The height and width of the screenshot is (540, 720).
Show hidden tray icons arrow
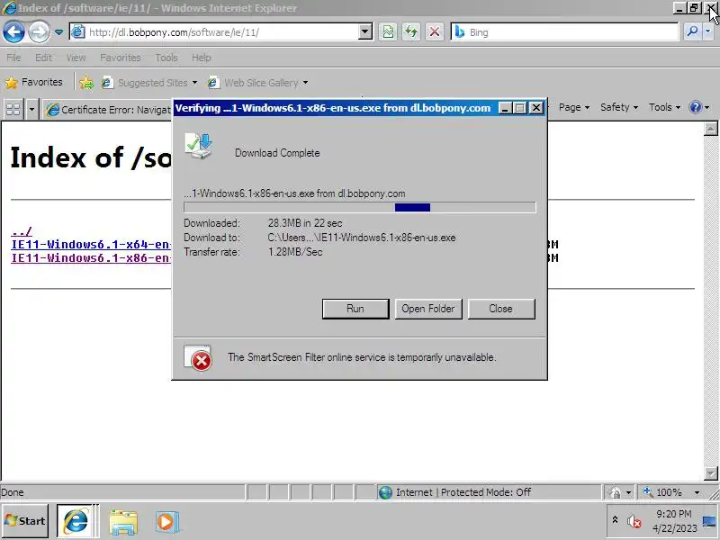(615, 520)
